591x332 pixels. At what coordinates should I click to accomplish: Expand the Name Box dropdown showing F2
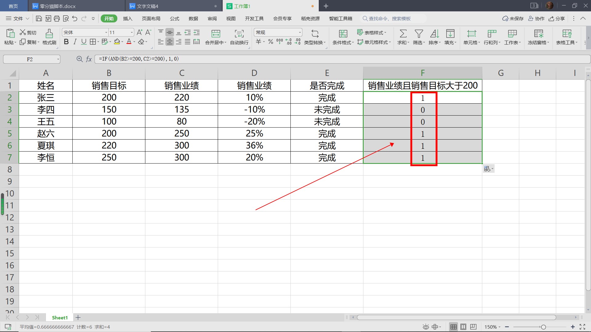(x=58, y=59)
